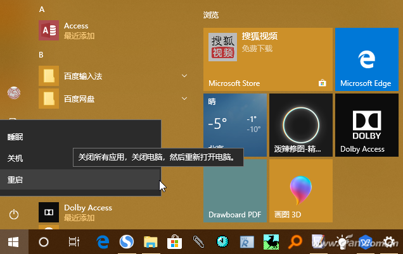Open the Drawboard PDF tile
Viewport: 403px width, 254px height.
(x=235, y=191)
